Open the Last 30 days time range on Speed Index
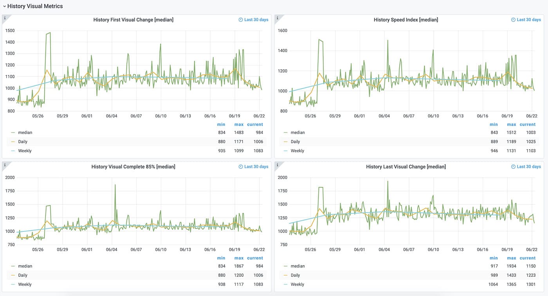This screenshot has width=548, height=296. tap(528, 19)
